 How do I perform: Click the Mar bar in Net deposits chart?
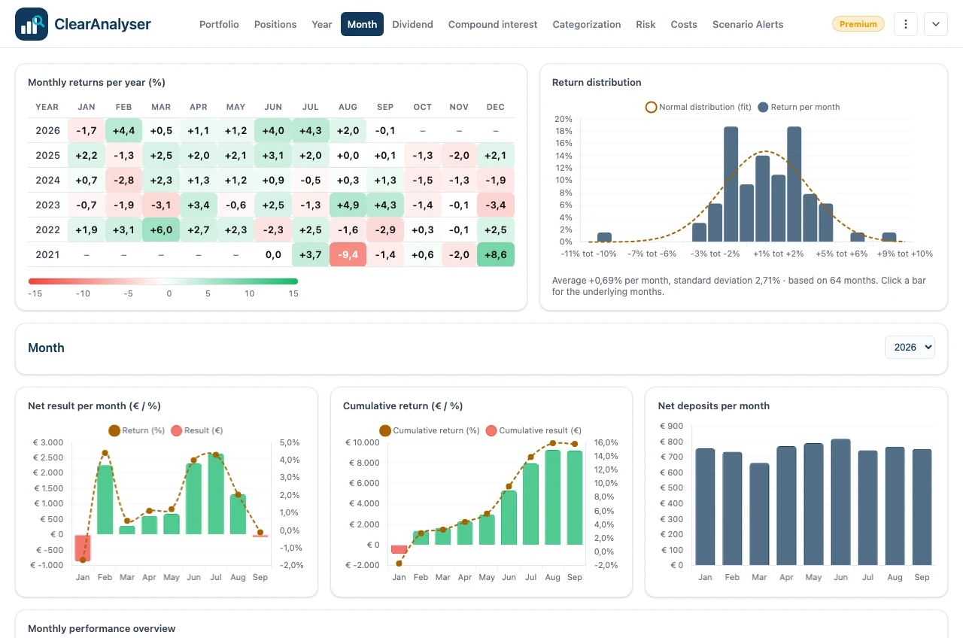coord(759,514)
